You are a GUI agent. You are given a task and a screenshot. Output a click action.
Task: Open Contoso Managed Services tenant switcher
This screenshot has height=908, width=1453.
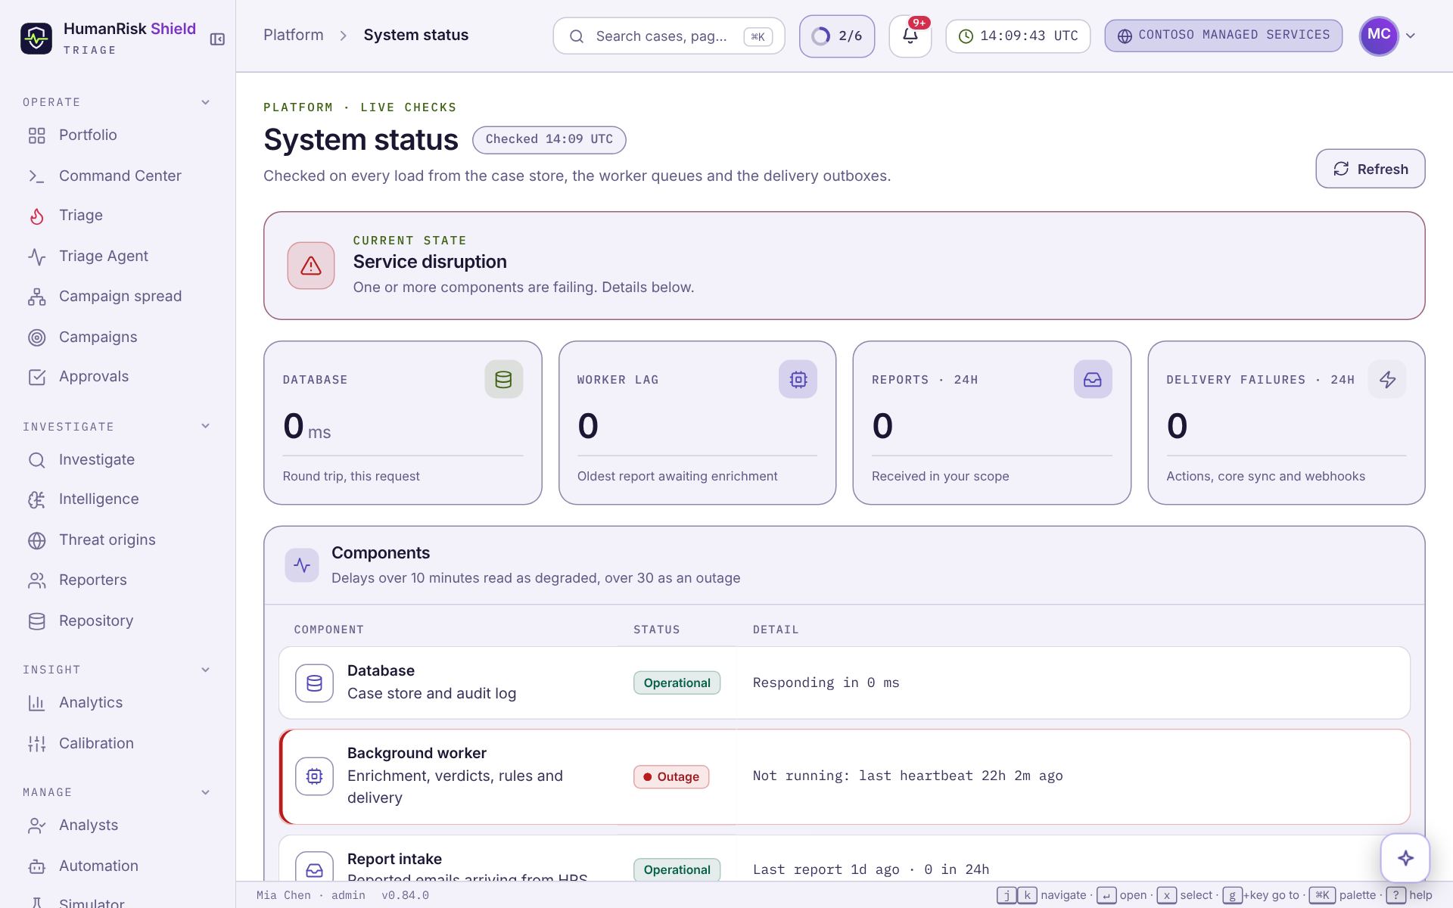pyautogui.click(x=1223, y=36)
